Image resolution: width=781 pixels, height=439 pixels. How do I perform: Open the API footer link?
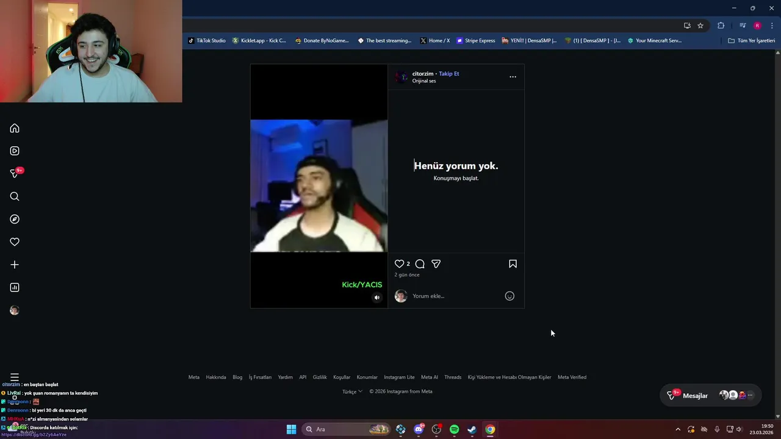[303, 377]
